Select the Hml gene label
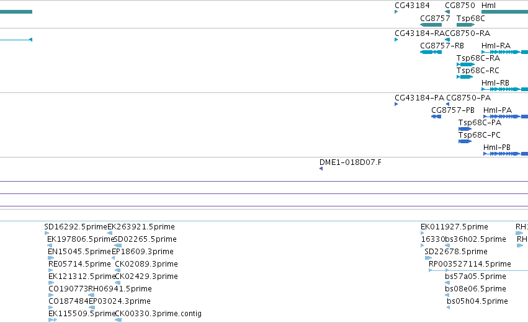The width and height of the screenshot is (528, 323). pos(489,6)
